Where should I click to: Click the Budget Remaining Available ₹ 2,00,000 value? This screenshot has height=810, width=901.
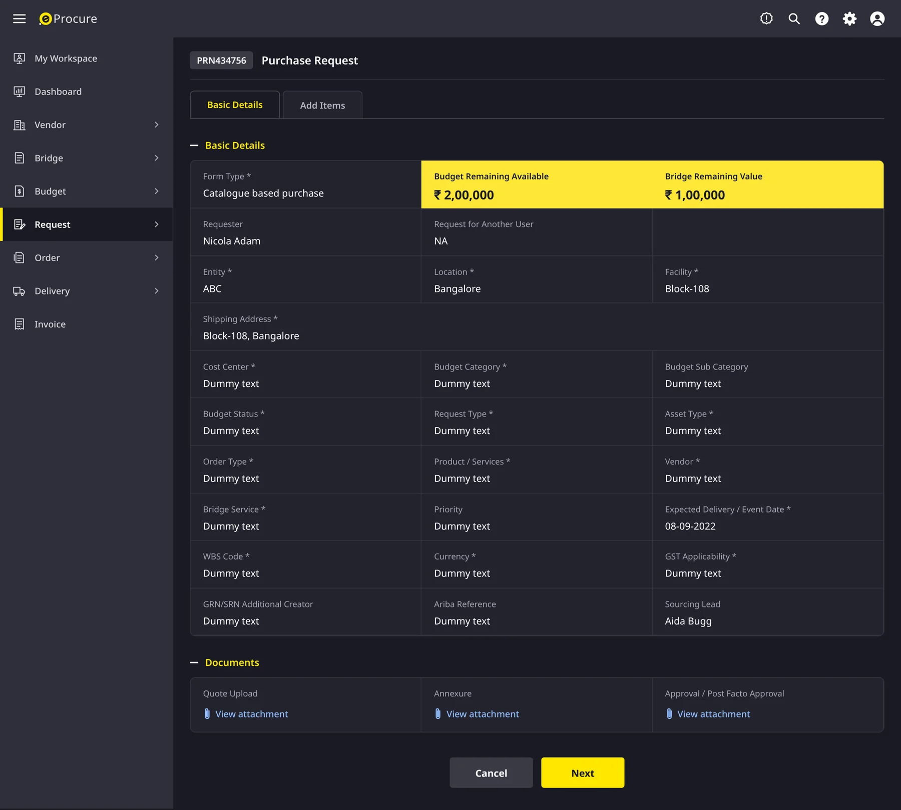point(464,195)
